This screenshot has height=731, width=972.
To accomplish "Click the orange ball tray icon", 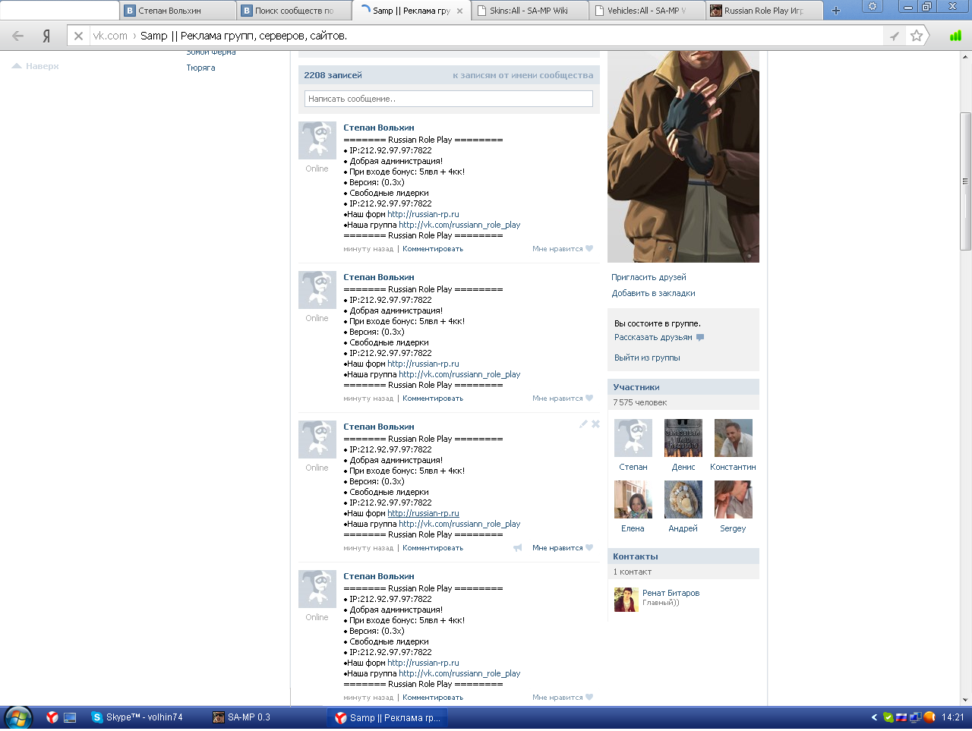I will pyautogui.click(x=929, y=717).
